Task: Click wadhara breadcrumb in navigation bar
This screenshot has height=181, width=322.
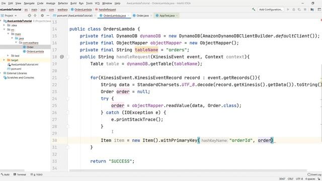Action: (x=62, y=10)
